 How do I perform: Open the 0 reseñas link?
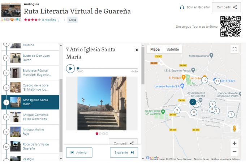[49, 20]
